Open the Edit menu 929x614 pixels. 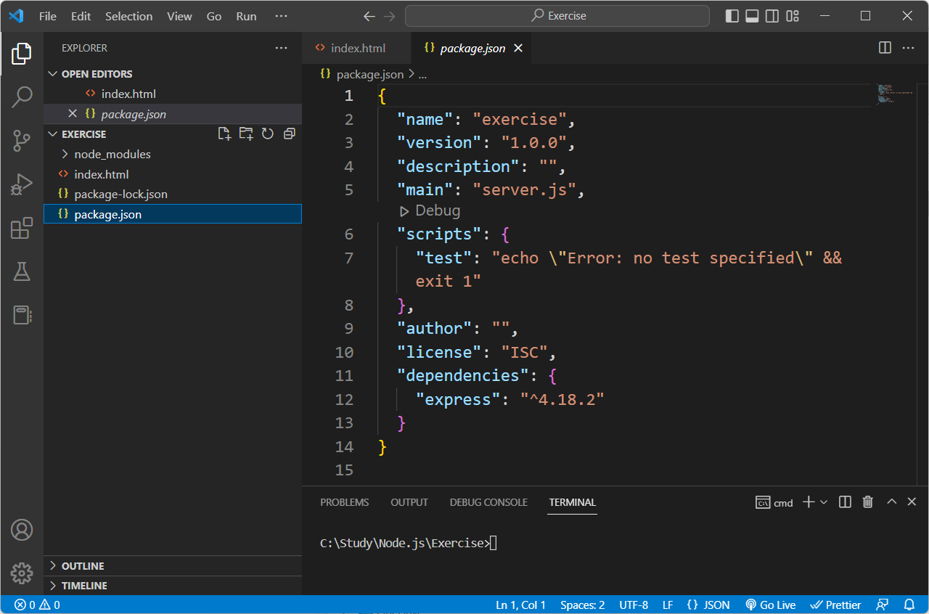tap(81, 16)
